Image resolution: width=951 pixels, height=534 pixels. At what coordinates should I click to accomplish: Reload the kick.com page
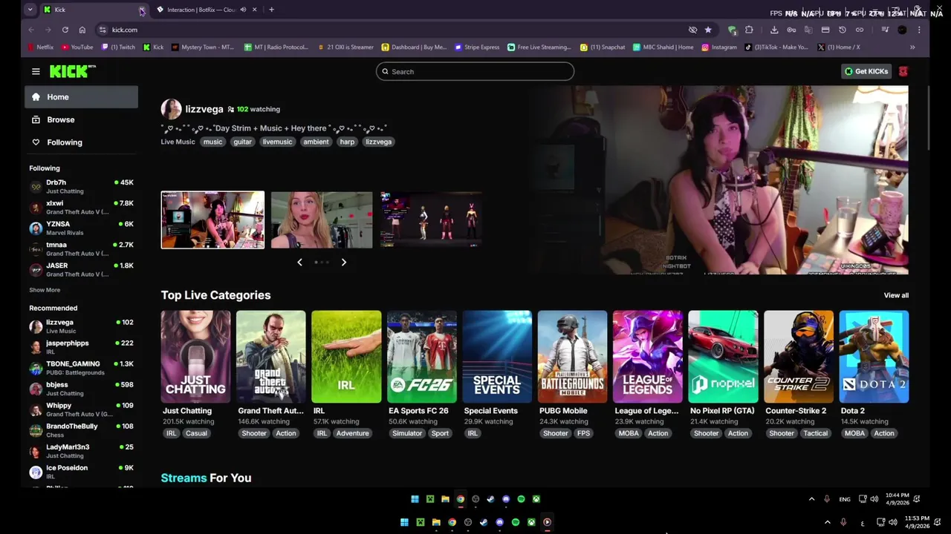(x=65, y=30)
